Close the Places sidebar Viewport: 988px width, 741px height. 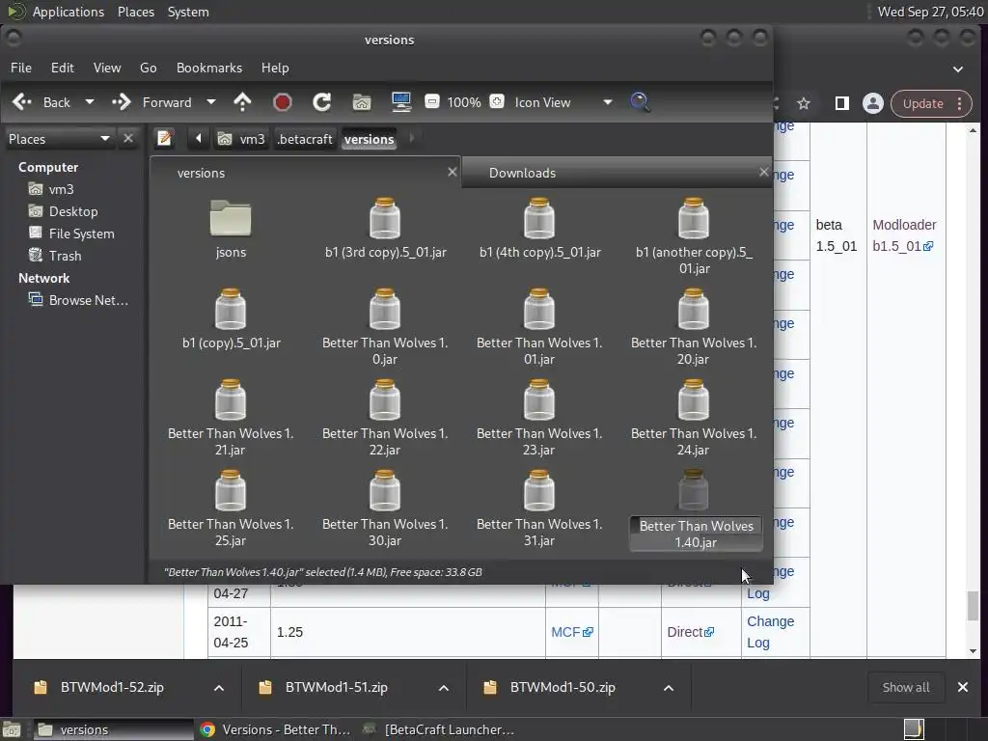point(128,138)
